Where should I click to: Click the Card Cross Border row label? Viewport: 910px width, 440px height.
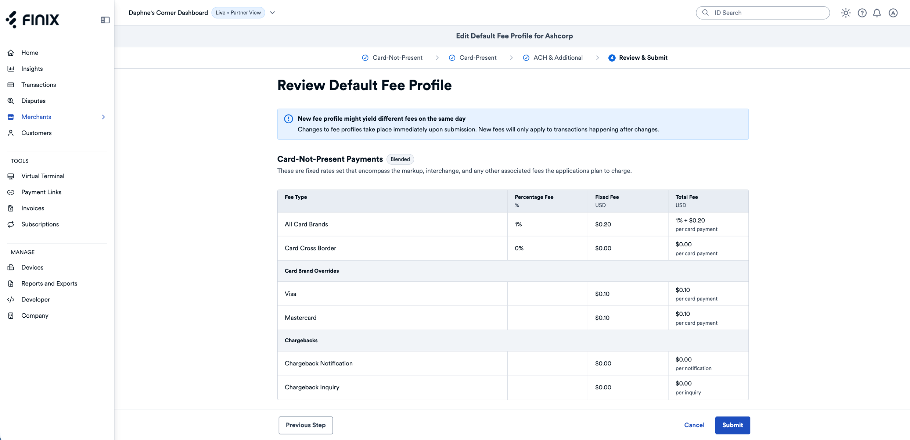310,248
